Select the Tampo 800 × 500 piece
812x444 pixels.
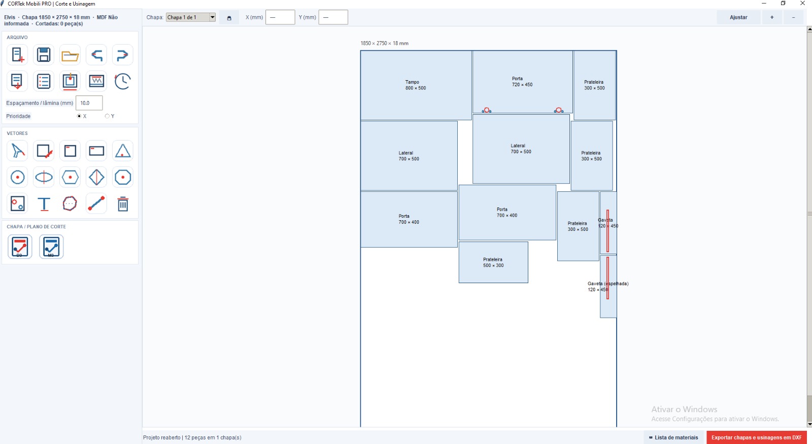click(x=416, y=85)
